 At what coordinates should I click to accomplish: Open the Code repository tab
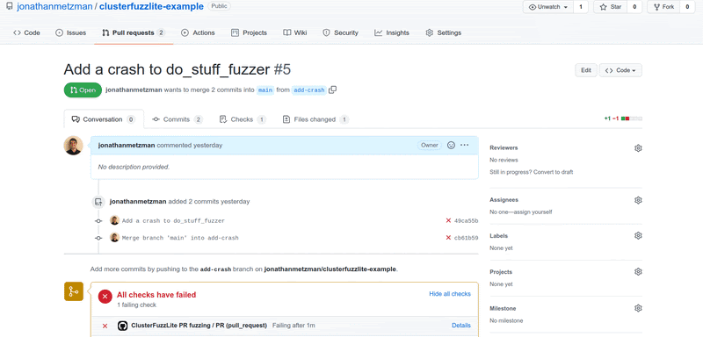click(26, 32)
